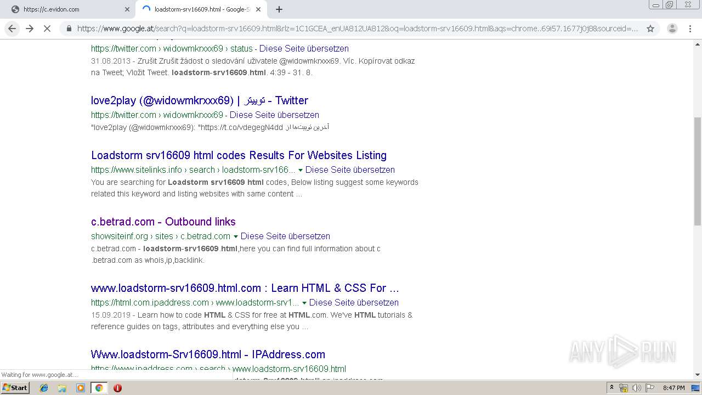
Task: Stop loading the page
Action: pos(47,29)
